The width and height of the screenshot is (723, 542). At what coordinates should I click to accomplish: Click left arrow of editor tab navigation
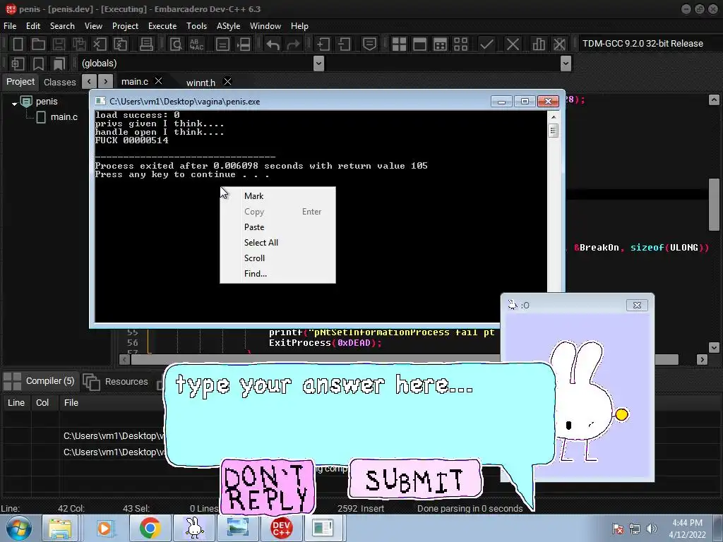[89, 82]
